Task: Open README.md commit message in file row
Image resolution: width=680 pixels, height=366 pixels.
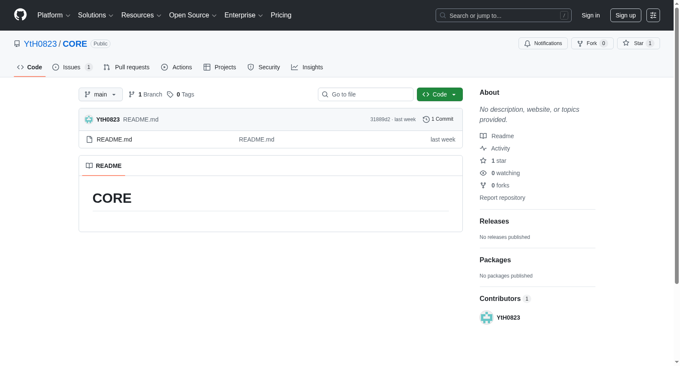Action: [257, 139]
